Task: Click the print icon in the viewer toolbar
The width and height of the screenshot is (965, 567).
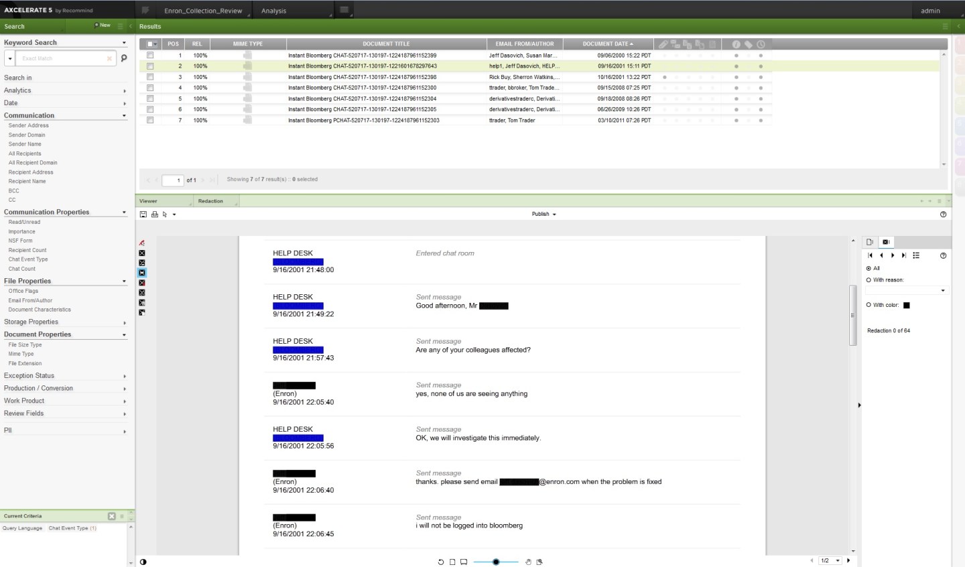Action: [x=155, y=214]
